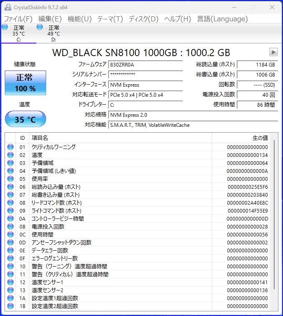Select raw value 0000000000134 of 温度
The width and height of the screenshot is (283, 316).
tap(248, 155)
